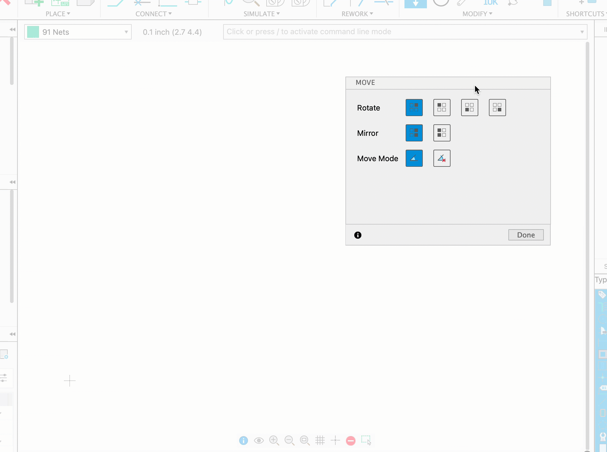
Task: Click the Done button
Action: click(x=526, y=235)
